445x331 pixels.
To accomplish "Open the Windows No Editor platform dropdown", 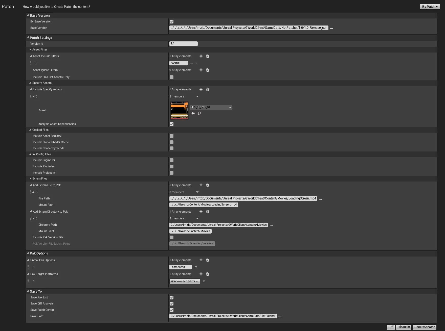I will 185,281.
